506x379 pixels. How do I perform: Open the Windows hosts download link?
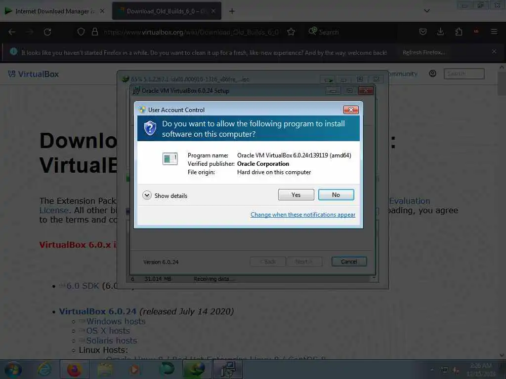tap(116, 321)
